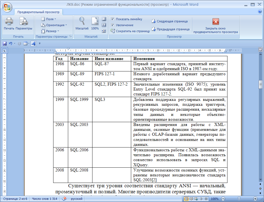Zoom out with minus button
Image resolution: width=264 pixels, height=202 pixels.
[223, 199]
